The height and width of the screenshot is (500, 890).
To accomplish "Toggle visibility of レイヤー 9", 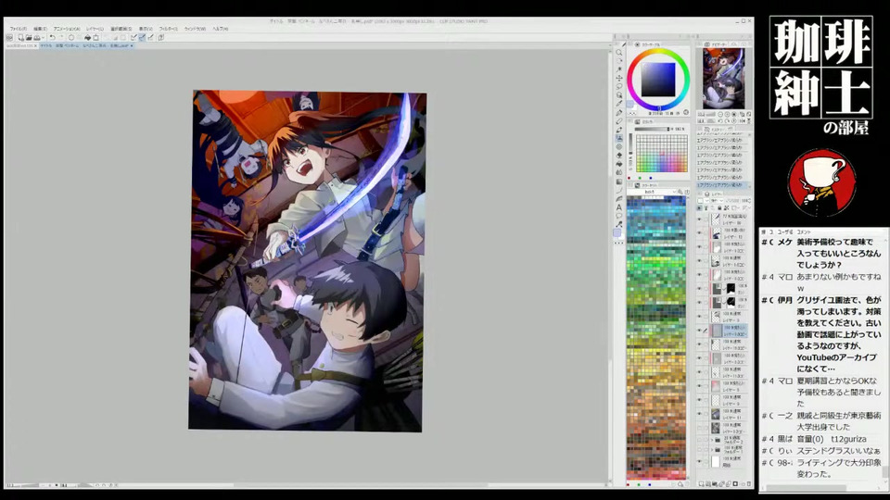I will pyautogui.click(x=699, y=400).
